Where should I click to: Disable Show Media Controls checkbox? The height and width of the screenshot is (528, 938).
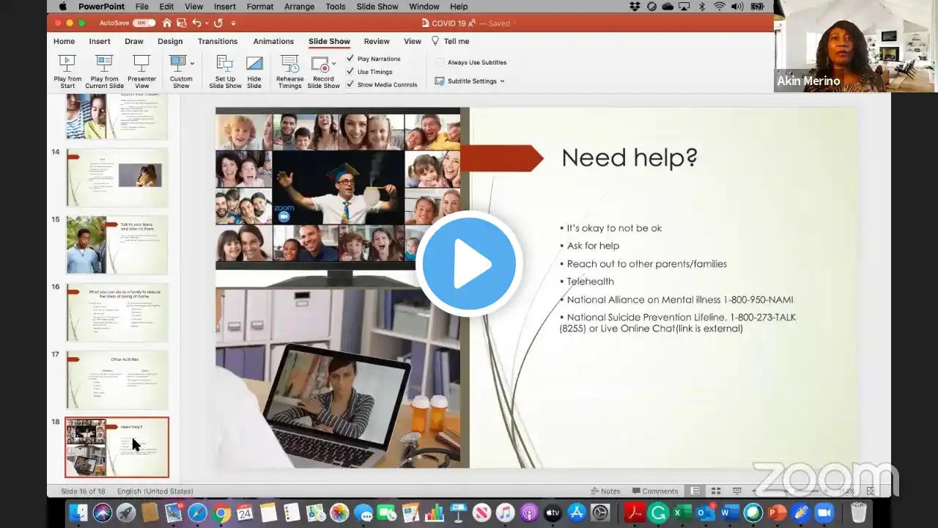click(350, 84)
